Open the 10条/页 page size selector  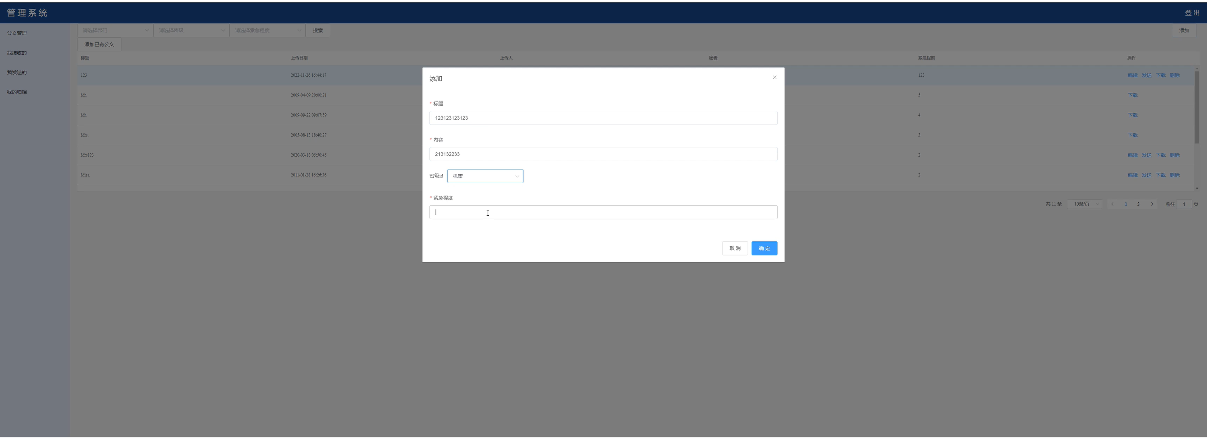click(x=1085, y=204)
